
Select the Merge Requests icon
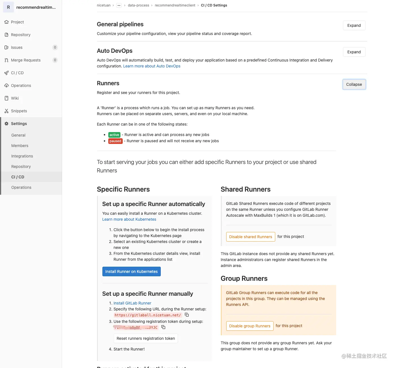[6, 60]
